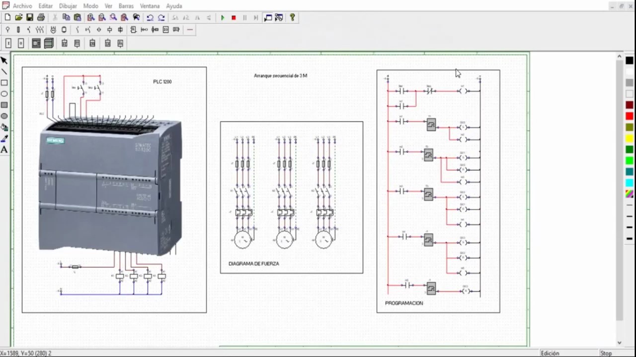
Task: Click the scroll down arrow
Action: tap(620, 343)
